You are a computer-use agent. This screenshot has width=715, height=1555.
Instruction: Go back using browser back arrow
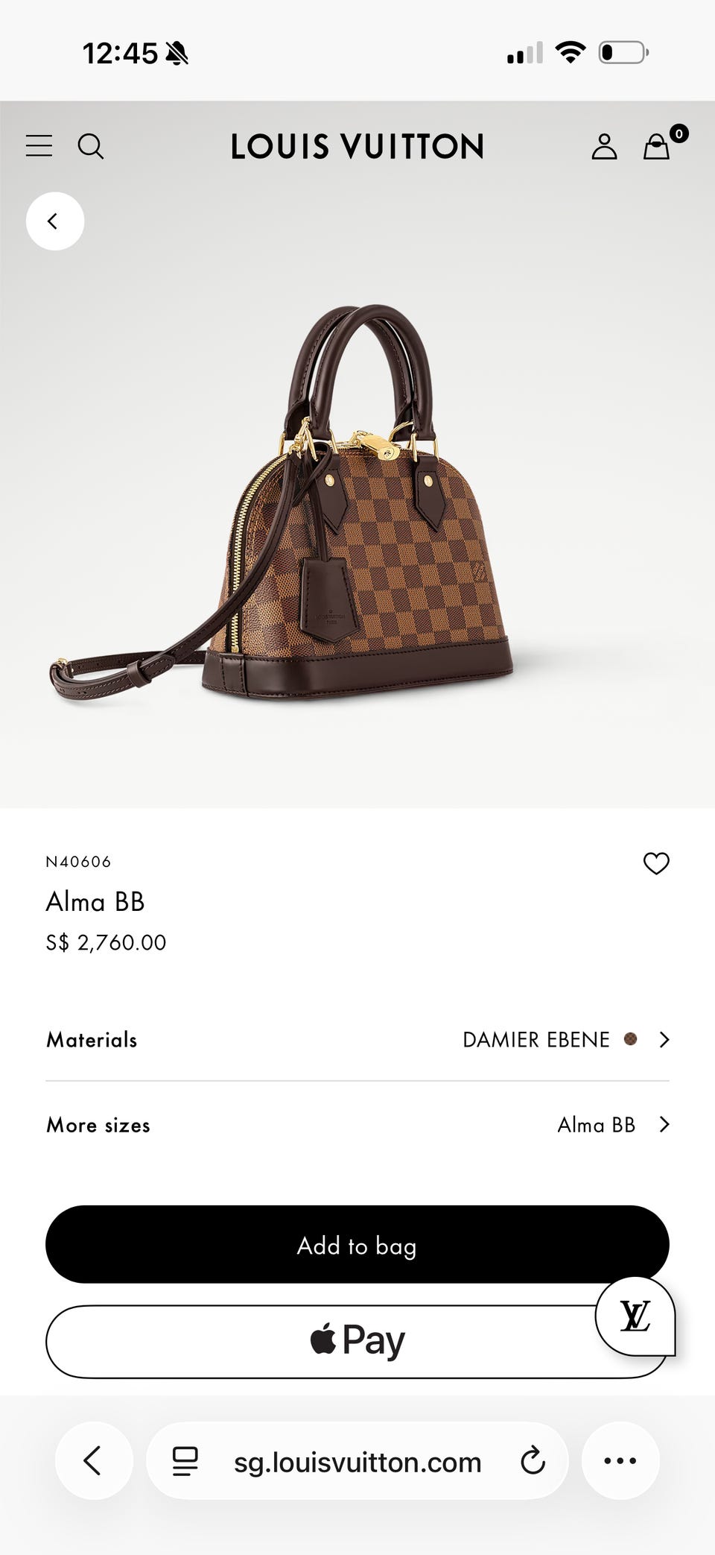tap(94, 1460)
